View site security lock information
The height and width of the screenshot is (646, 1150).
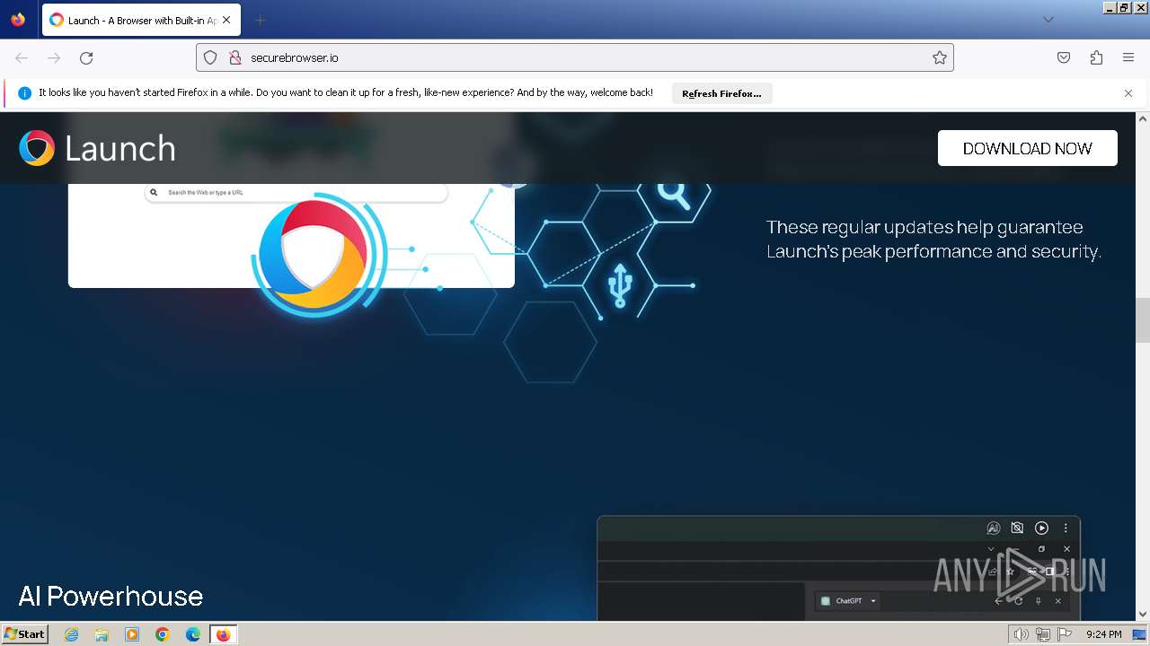[x=235, y=57]
